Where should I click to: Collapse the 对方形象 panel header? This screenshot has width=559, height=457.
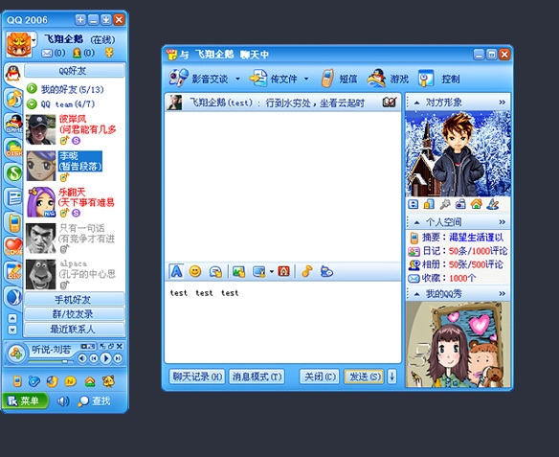pos(416,103)
